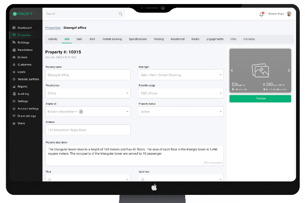Click the Settings gear sidebar icon

[14, 101]
